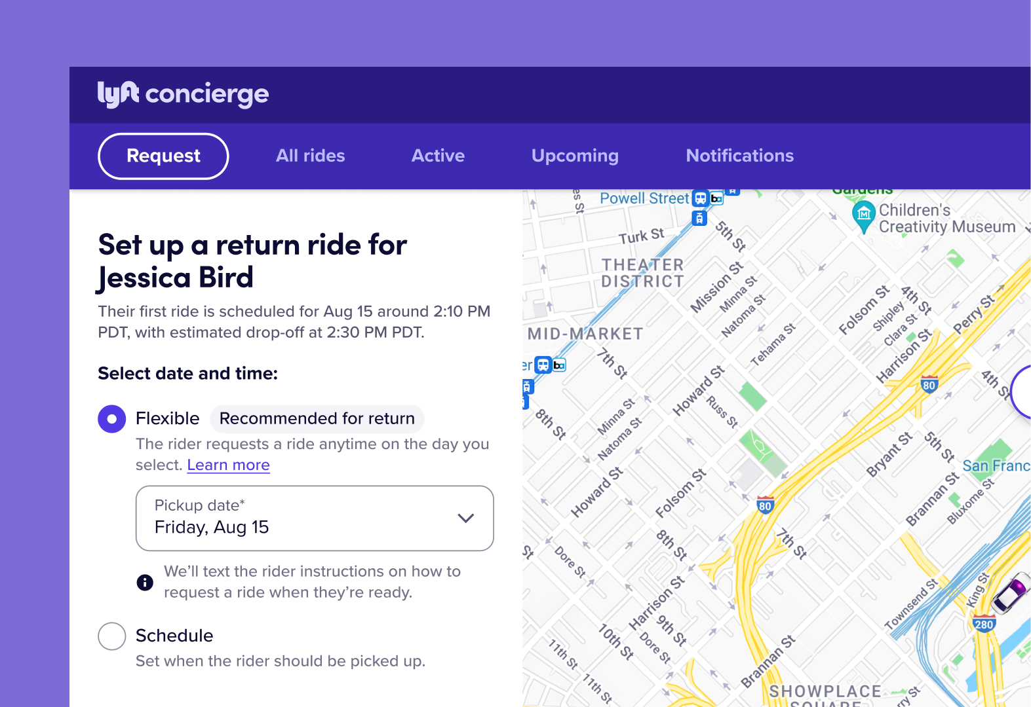This screenshot has width=1031, height=707.
Task: Go to the Upcoming tab
Action: [575, 156]
